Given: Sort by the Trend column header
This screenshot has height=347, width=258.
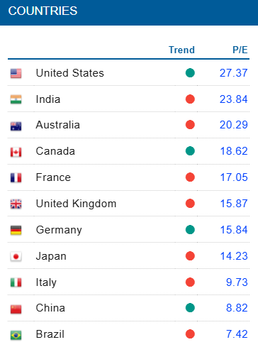Looking at the screenshot, I should [x=181, y=50].
